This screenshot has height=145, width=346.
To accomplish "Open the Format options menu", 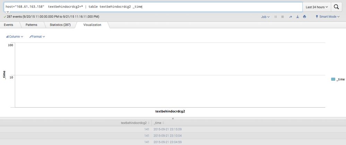I will coord(37,36).
